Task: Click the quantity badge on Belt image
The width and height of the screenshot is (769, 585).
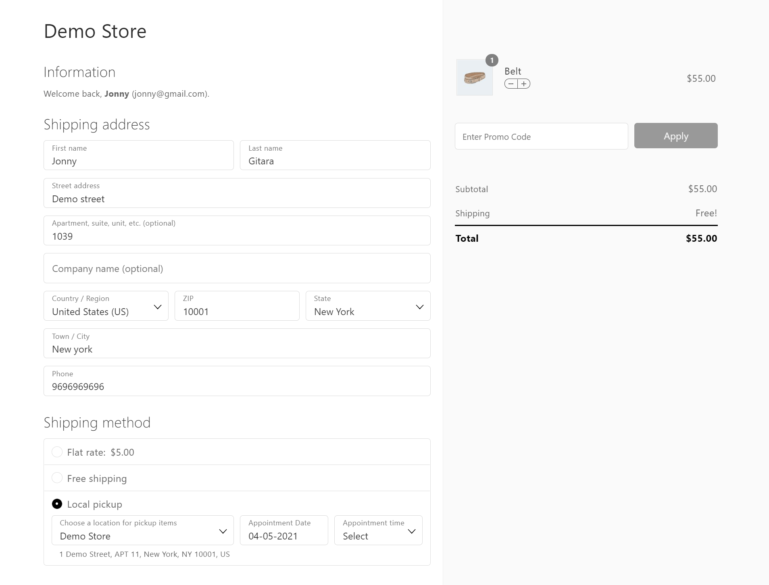Action: tap(492, 60)
